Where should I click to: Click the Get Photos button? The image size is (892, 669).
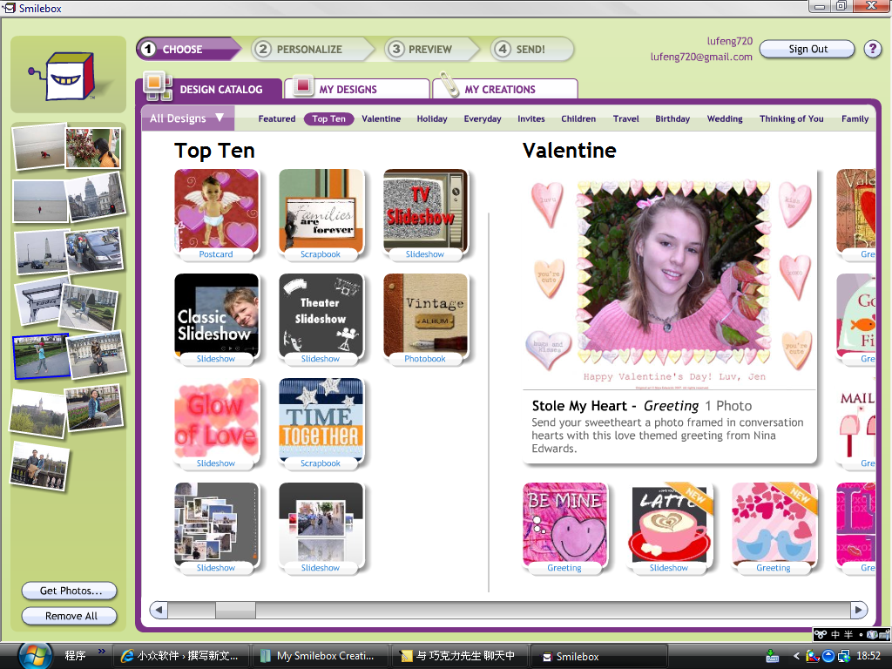[70, 591]
